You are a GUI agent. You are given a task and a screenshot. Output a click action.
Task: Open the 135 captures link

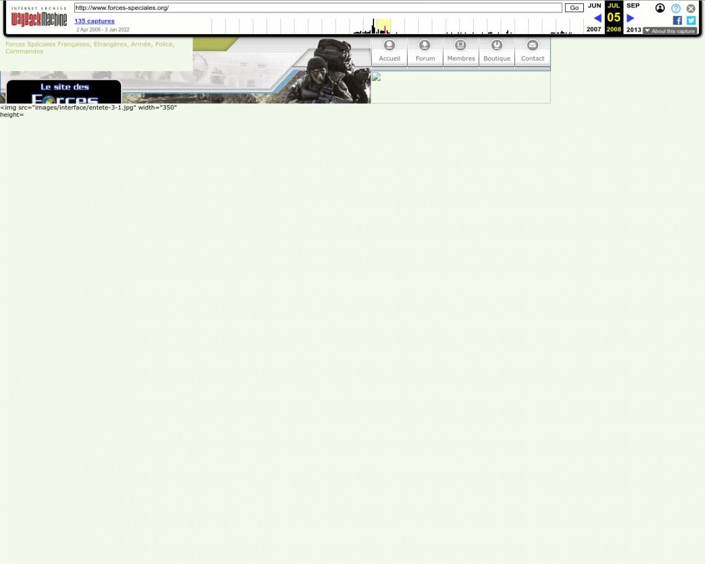click(95, 20)
